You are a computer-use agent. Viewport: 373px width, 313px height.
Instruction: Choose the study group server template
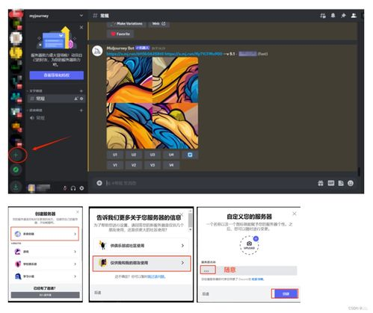point(45,276)
